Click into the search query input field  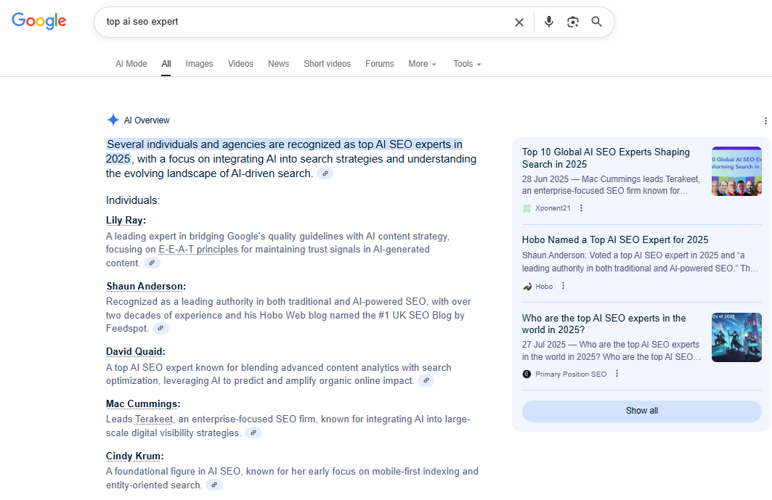click(x=305, y=22)
